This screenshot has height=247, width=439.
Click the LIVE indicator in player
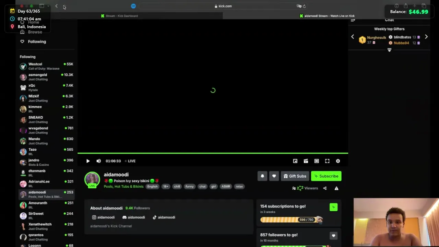[130, 161]
